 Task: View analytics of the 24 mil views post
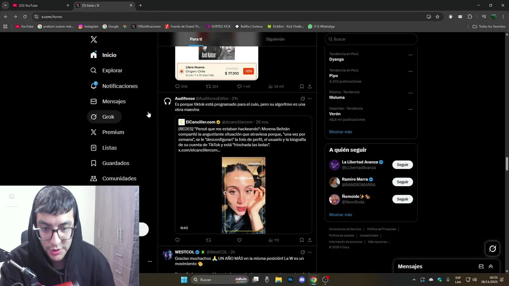(x=276, y=86)
